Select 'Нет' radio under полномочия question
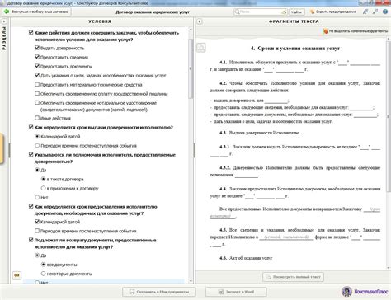This screenshot has height=300, width=391. click(37, 197)
